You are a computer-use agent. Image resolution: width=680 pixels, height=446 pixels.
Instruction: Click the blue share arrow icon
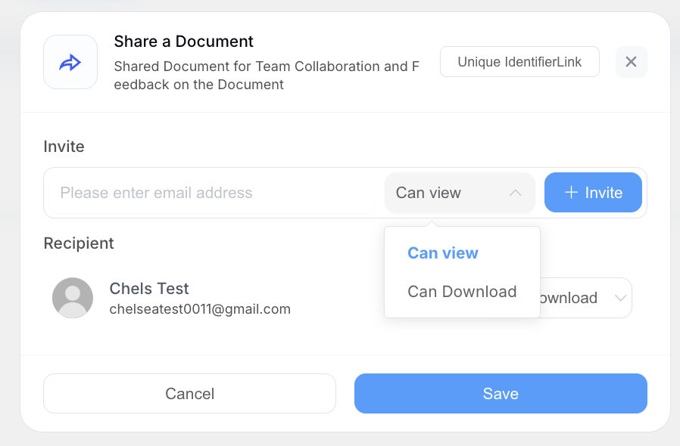[70, 61]
